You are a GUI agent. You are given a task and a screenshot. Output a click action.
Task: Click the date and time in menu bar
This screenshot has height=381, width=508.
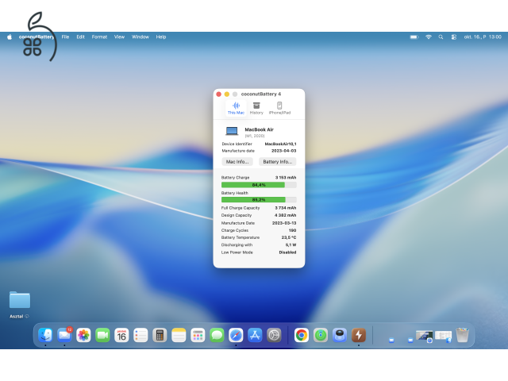(483, 37)
